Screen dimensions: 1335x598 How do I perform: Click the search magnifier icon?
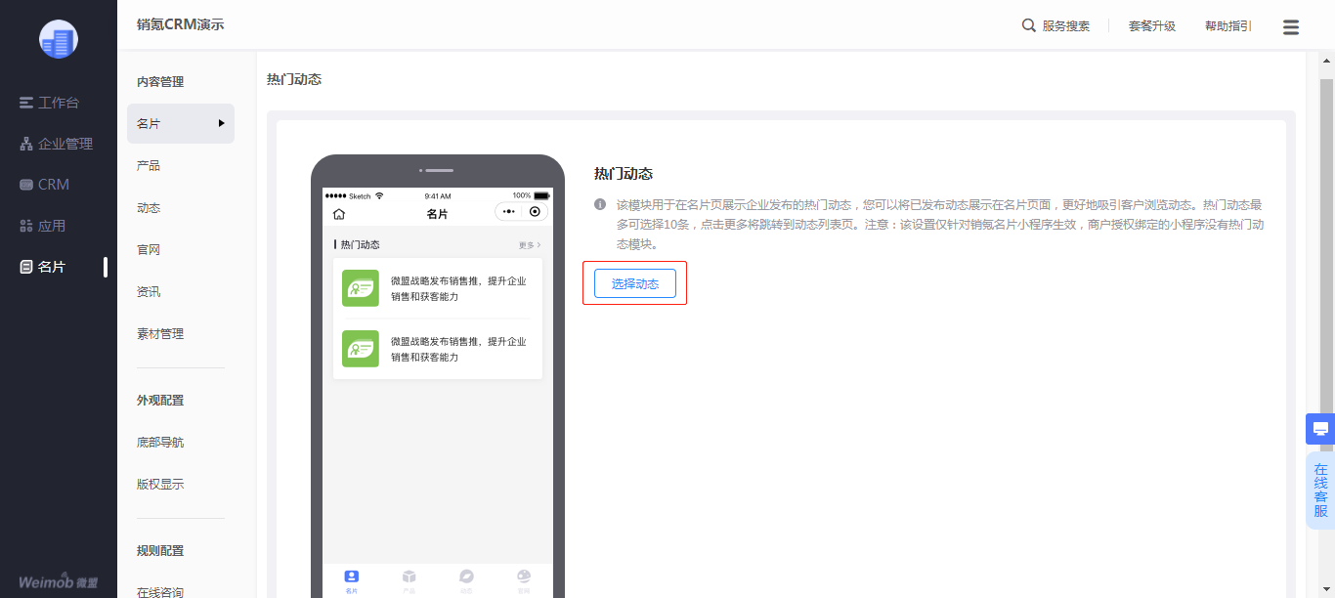coord(1028,25)
